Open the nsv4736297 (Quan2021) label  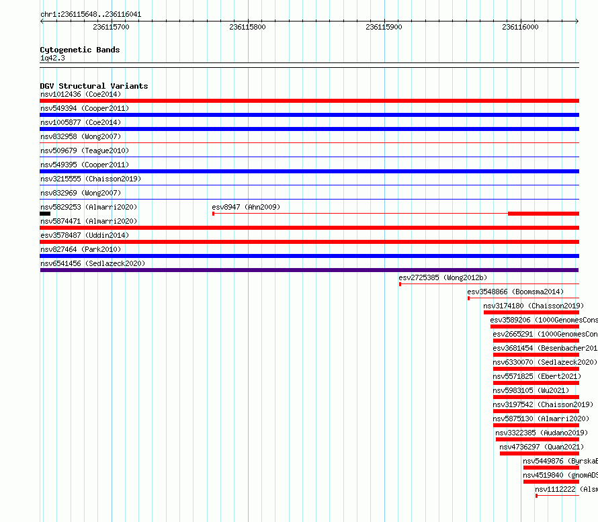[542, 447]
